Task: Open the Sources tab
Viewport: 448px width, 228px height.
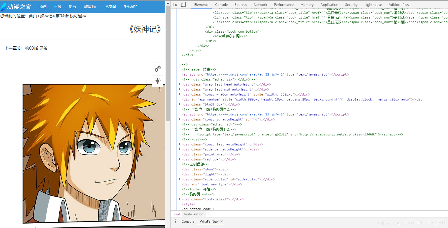Action: click(x=241, y=5)
